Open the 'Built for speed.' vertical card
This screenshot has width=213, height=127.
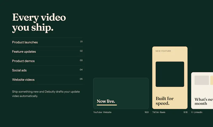coord(170,78)
